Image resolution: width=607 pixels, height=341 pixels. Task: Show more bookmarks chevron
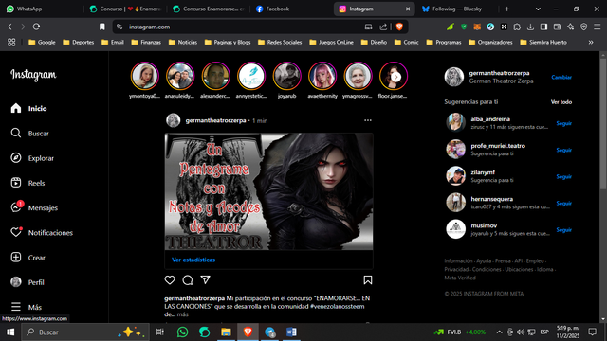591,42
